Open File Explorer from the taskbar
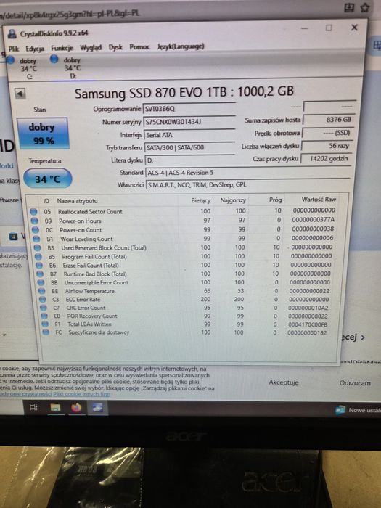Viewport: 381px width, 508px height. [x=55, y=408]
